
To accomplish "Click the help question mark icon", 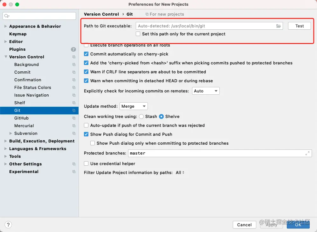I will pyautogui.click(x=8, y=224).
